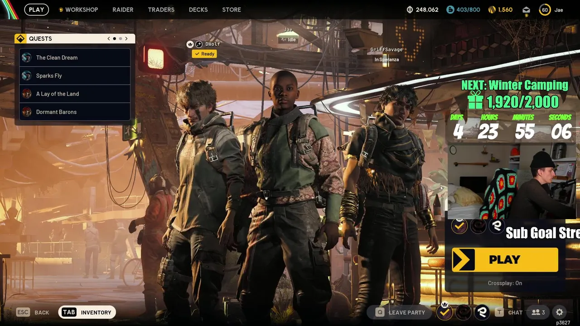580x326 pixels.
Task: Click the 248,062 coin balance
Action: [427, 10]
